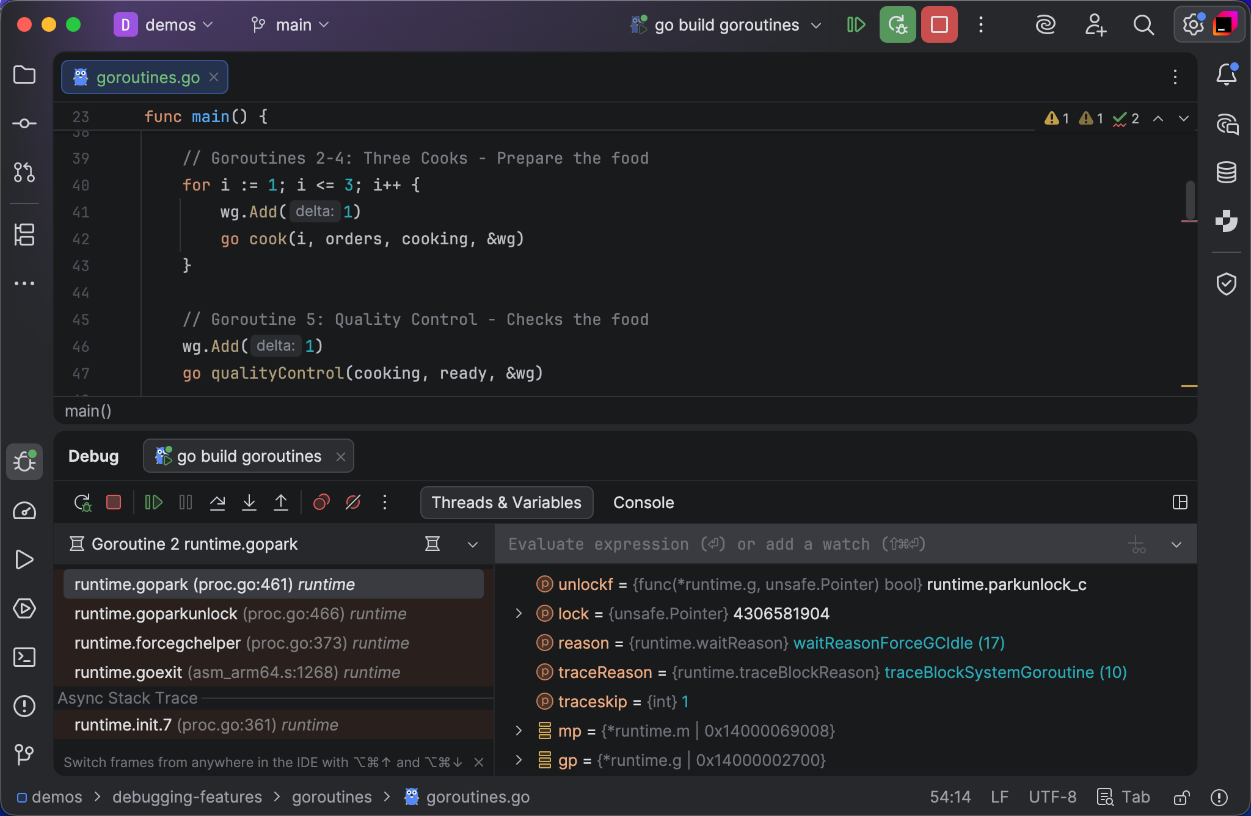1251x816 pixels.
Task: Click View Breakpoints icon
Action: (x=321, y=503)
